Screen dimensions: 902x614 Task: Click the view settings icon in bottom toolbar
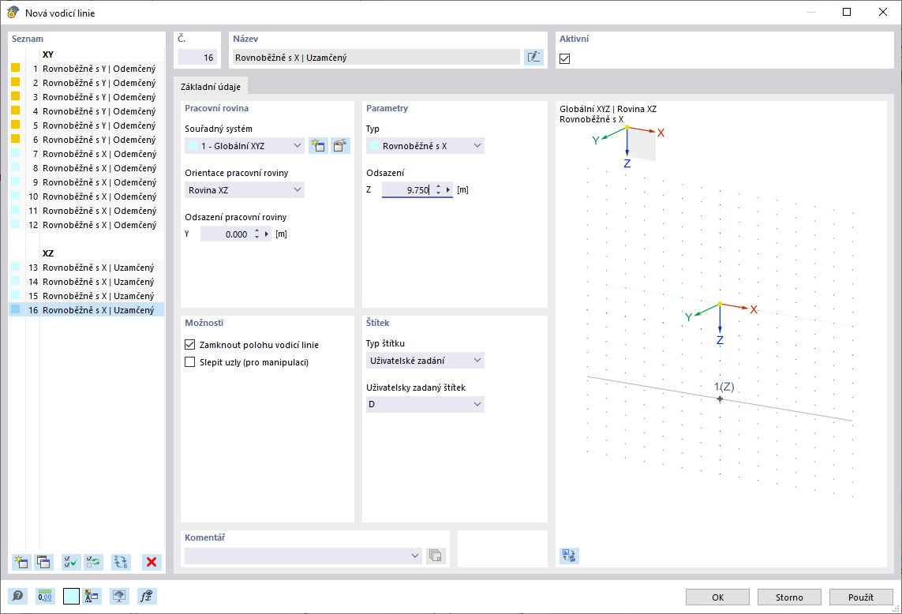(119, 596)
